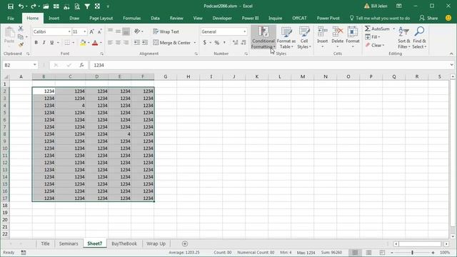Toggle left text alignment
This screenshot has height=257, width=457.
110,43
